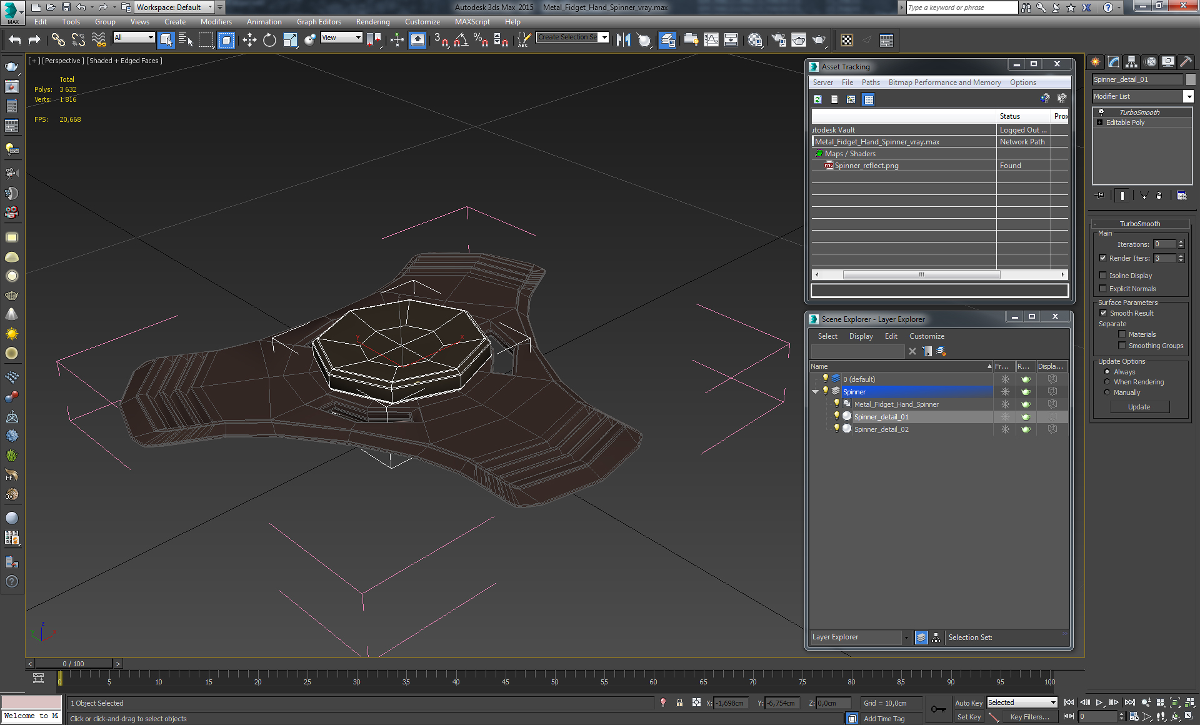Go to End frame button
The height and width of the screenshot is (725, 1200).
point(1129,702)
